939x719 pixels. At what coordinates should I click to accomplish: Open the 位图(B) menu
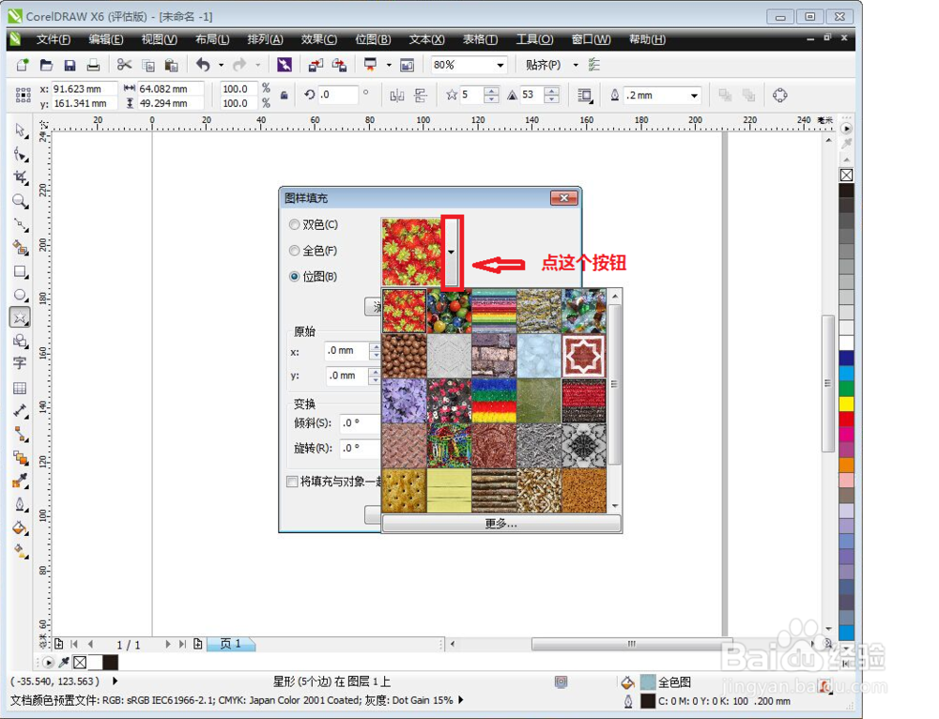point(373,39)
